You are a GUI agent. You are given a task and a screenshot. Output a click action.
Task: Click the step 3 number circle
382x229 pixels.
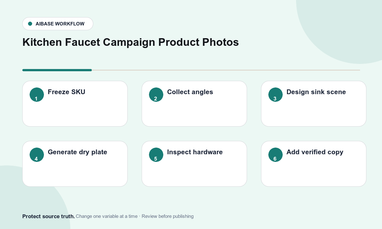coord(275,94)
